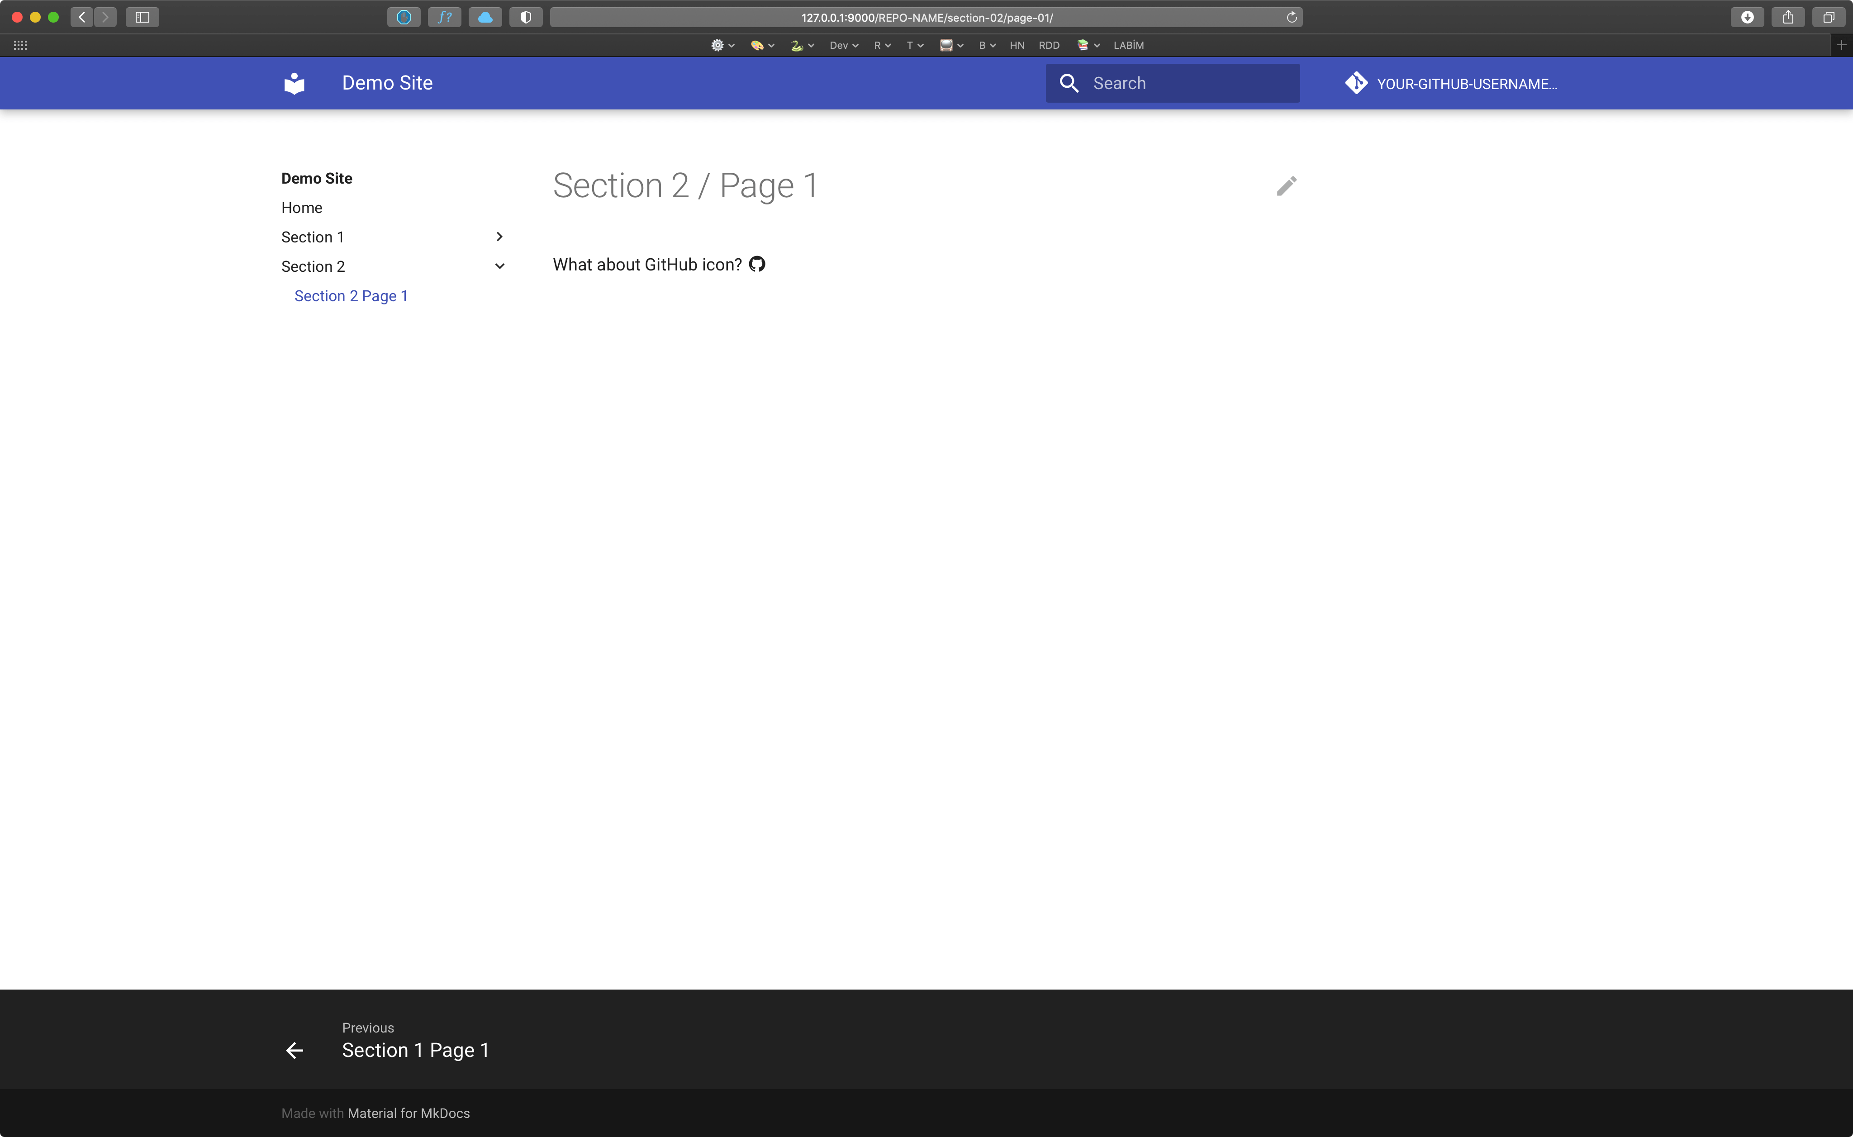This screenshot has width=1853, height=1137.
Task: Click the pencil edit-page icon
Action: click(1287, 186)
